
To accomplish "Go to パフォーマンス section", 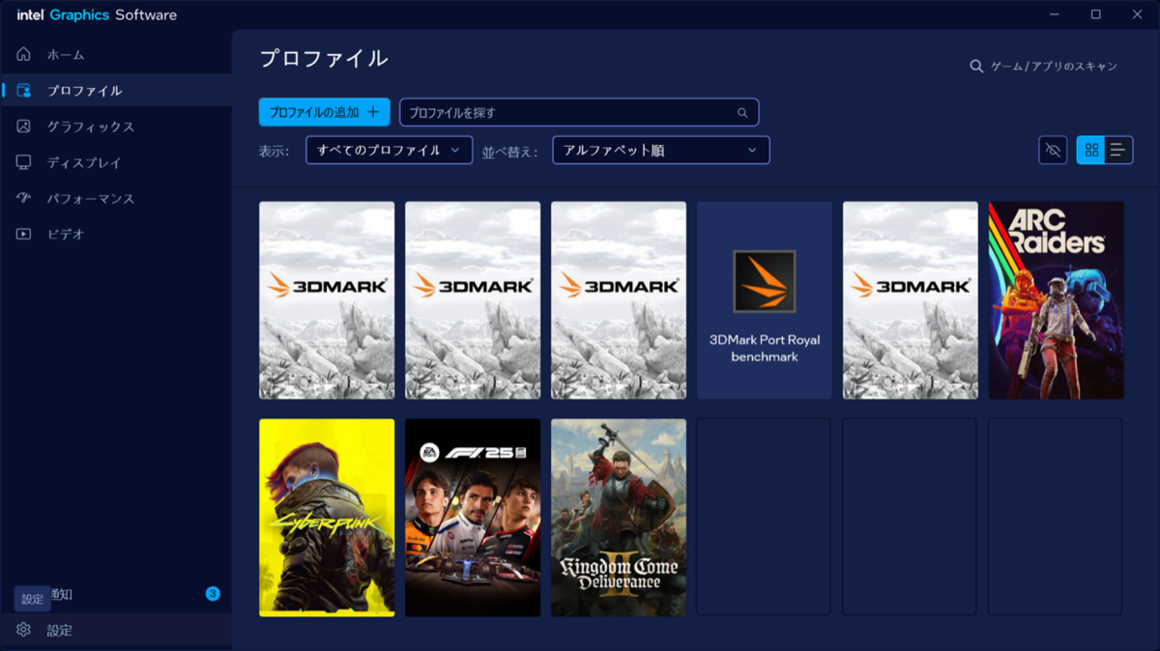I will click(x=116, y=198).
